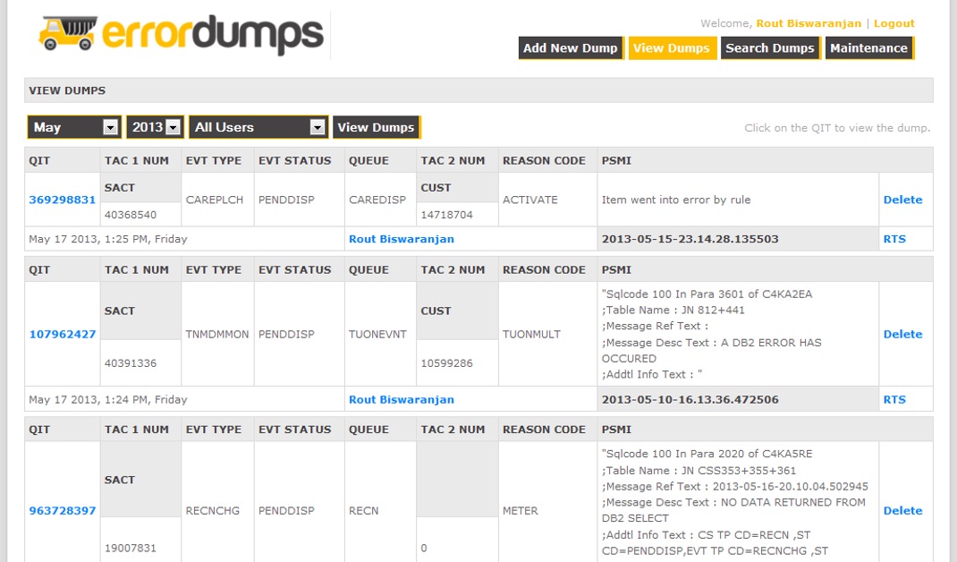Select TAC 2 number 14718704
The height and width of the screenshot is (562, 957).
pyautogui.click(x=446, y=215)
